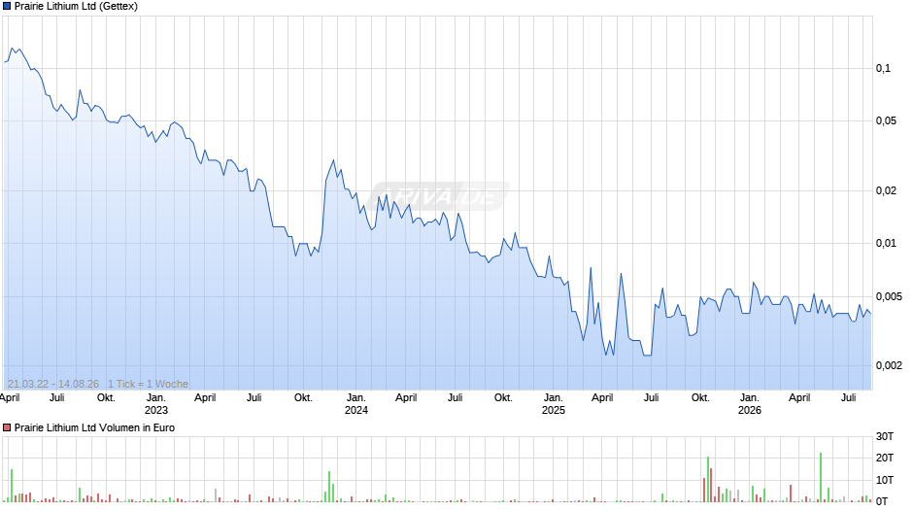The height and width of the screenshot is (511, 913).
Task: Click the blue Prairie Lithium legend square
Action: click(7, 7)
